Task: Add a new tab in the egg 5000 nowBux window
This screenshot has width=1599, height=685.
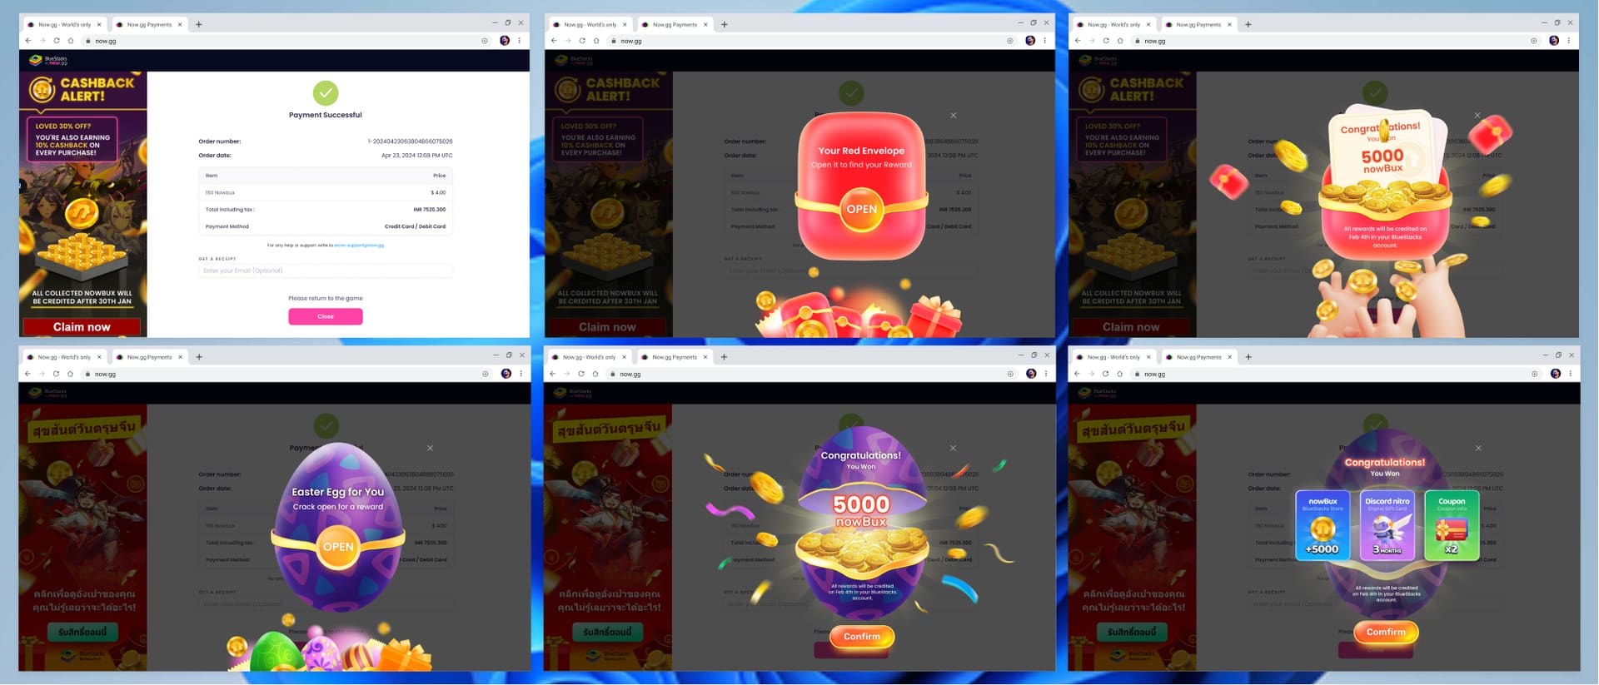Action: click(724, 357)
